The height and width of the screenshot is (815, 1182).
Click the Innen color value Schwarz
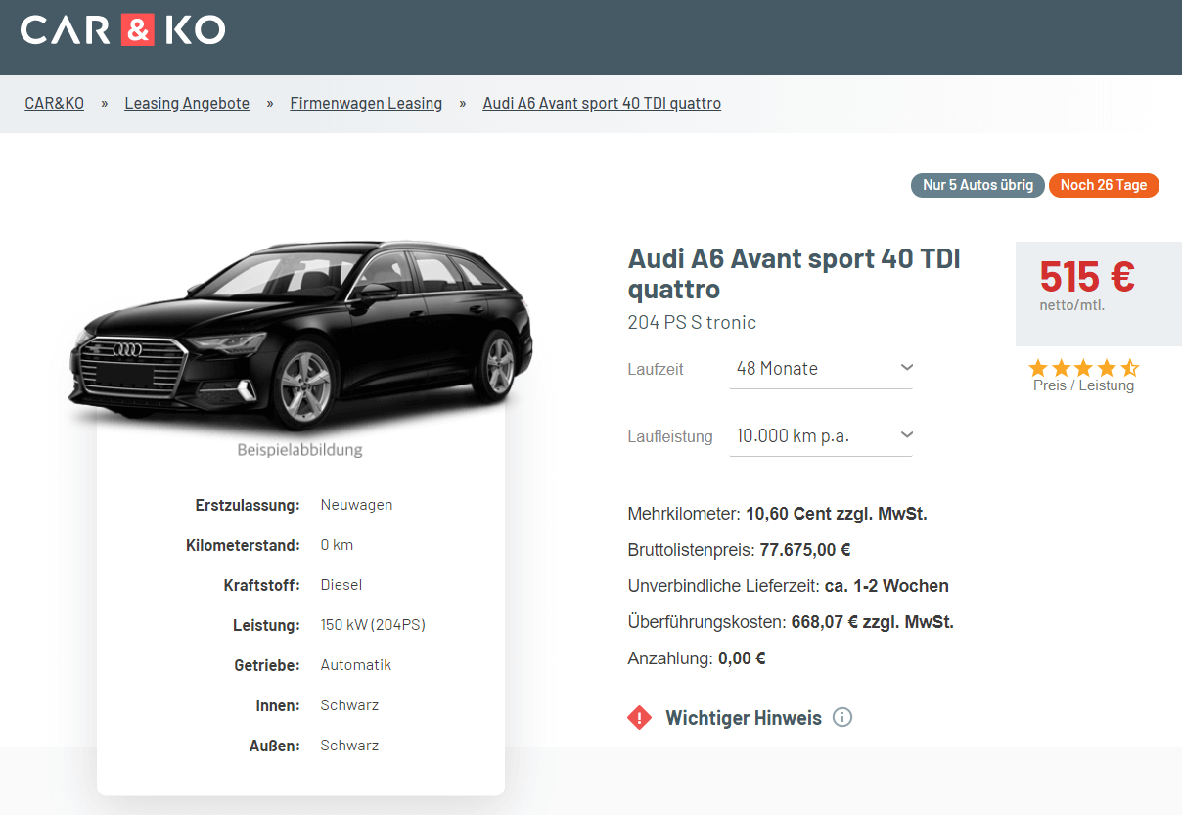tap(349, 705)
